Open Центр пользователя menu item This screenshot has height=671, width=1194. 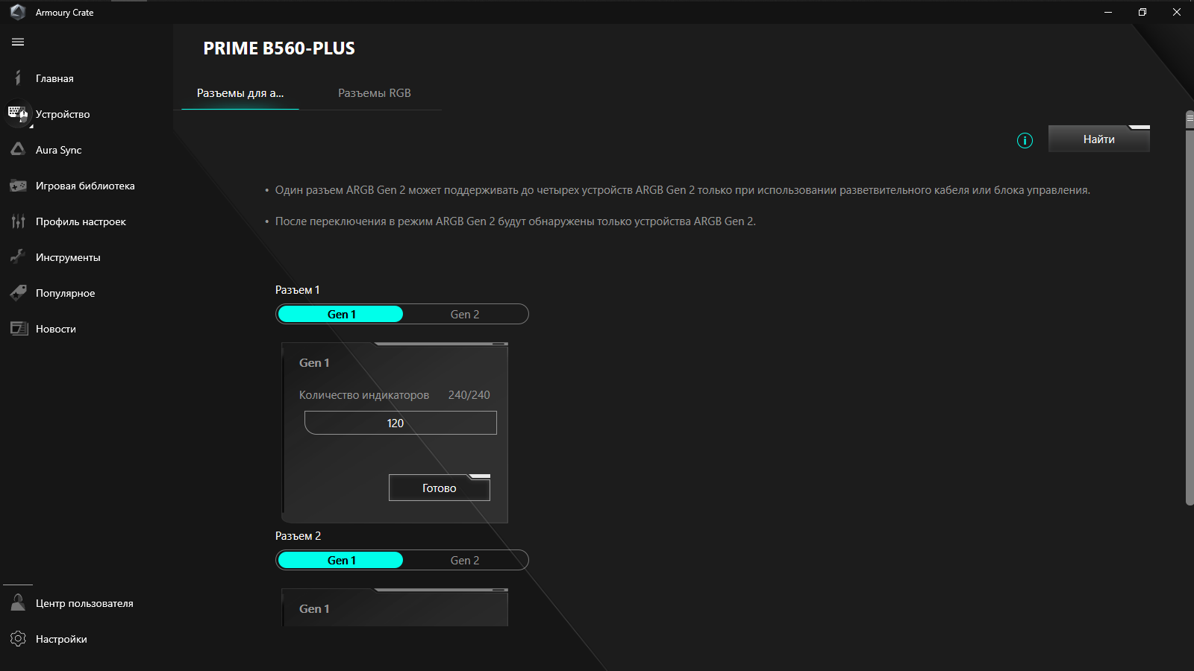(x=84, y=603)
